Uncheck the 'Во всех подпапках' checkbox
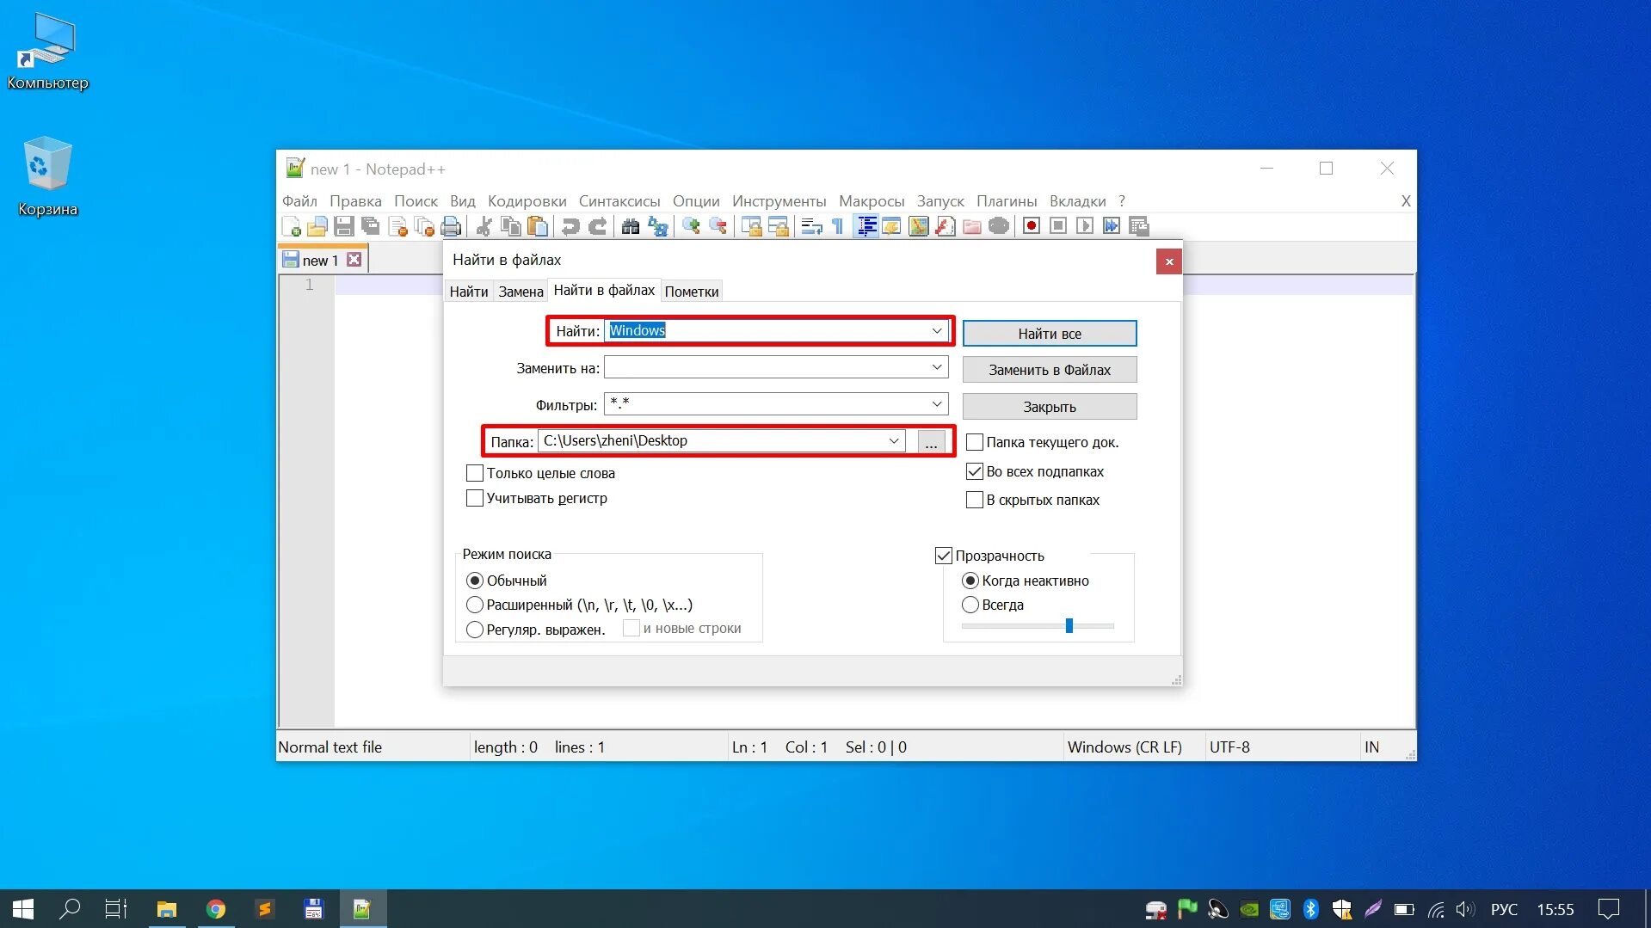Image resolution: width=1651 pixels, height=928 pixels. click(974, 471)
